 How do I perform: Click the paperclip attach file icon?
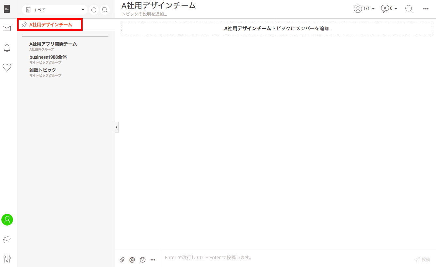click(x=122, y=260)
